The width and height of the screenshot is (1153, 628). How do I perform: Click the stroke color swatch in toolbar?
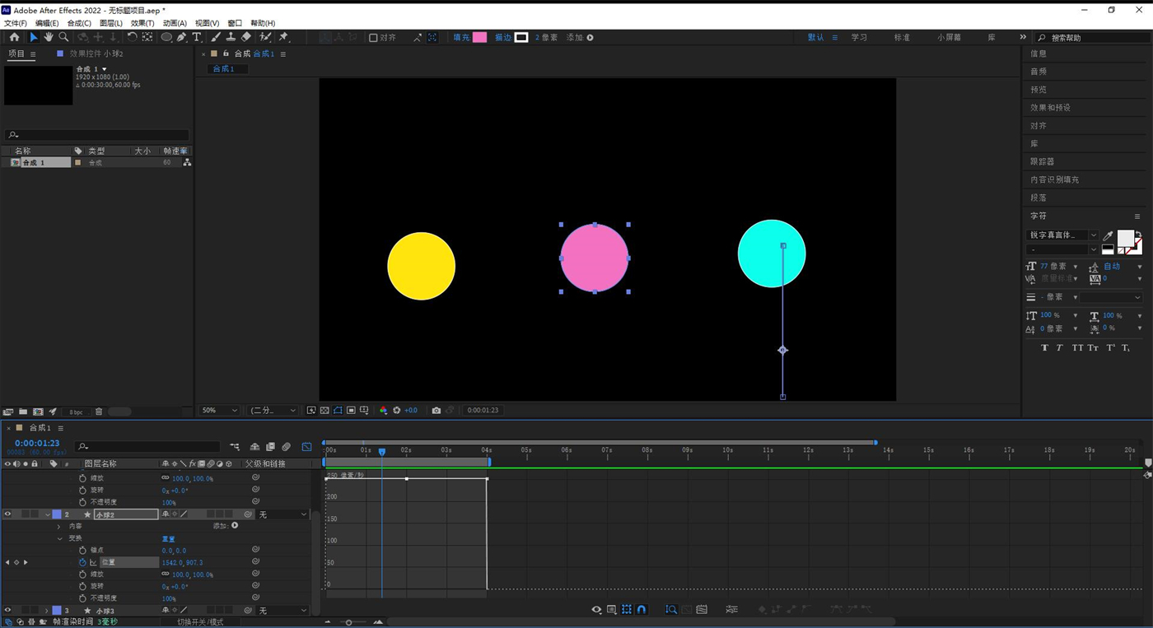tap(521, 37)
